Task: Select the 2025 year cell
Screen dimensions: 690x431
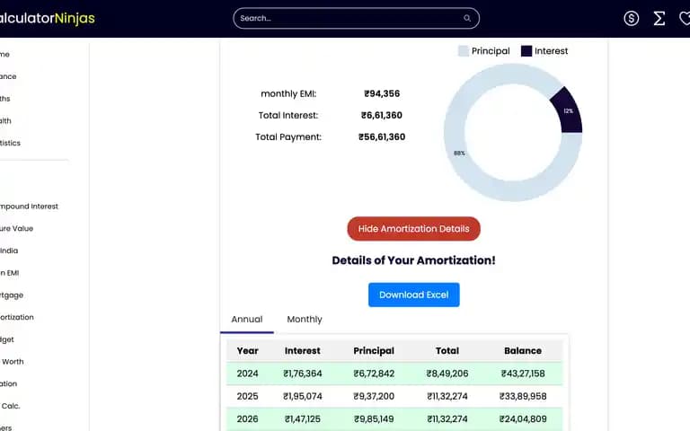Action: (247, 396)
